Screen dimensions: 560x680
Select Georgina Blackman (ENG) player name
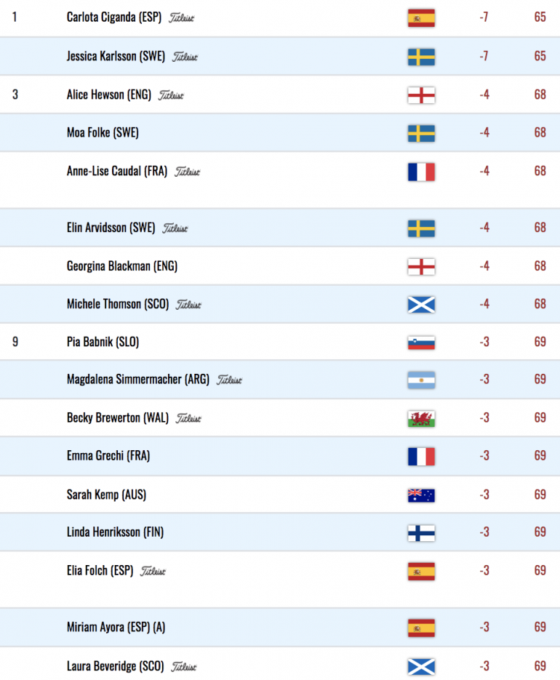(x=122, y=266)
